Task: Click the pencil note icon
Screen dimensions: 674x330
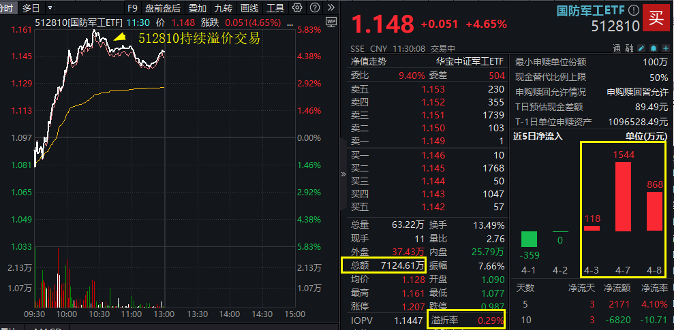Action: coord(641,48)
